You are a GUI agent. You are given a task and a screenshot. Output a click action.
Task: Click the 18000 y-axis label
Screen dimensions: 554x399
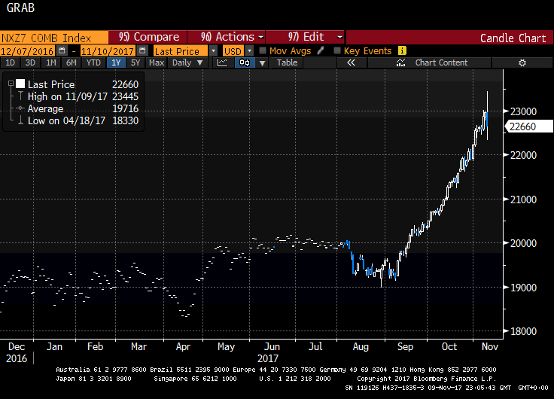pyautogui.click(x=523, y=331)
